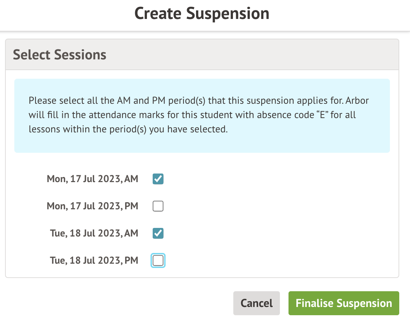Click the word "Arbor" in the info message
This screenshot has height=322, width=410.
coord(358,100)
